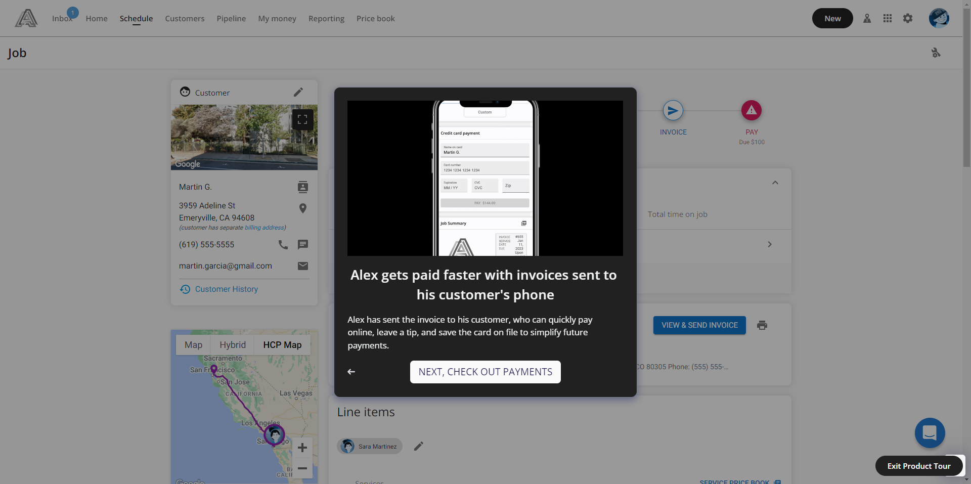Click Next, Check Out Payments button
Screen dimensions: 971x484
coord(485,372)
